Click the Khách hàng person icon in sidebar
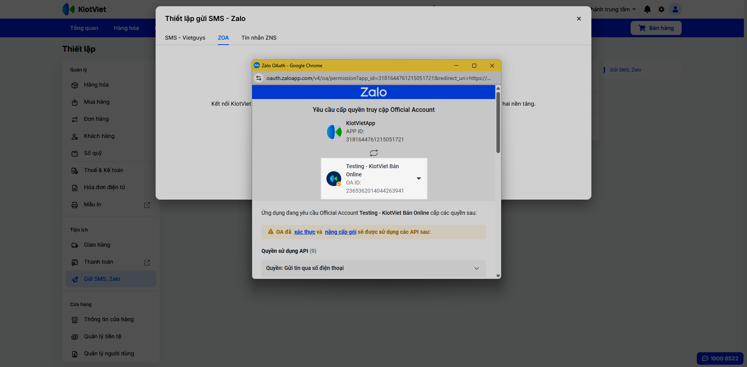747x367 pixels. (75, 136)
